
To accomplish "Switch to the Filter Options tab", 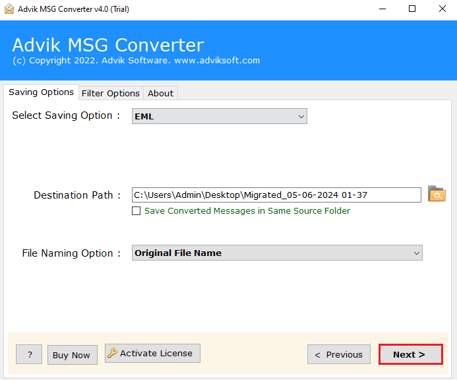I will coord(111,93).
